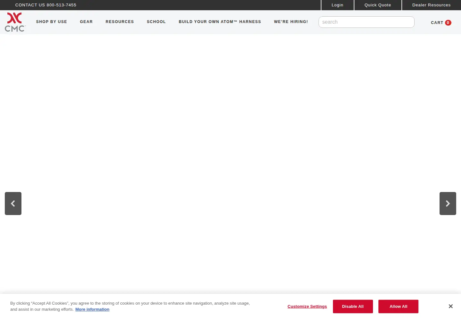Click the Login link
The height and width of the screenshot is (320, 461).
[x=337, y=5]
